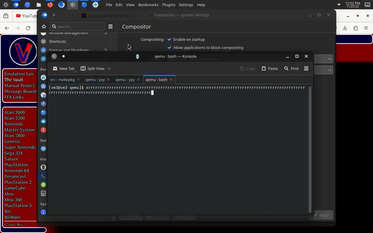The image size is (373, 233).
Task: Click the cloud icon in the settings sidebar
Action: click(43, 121)
